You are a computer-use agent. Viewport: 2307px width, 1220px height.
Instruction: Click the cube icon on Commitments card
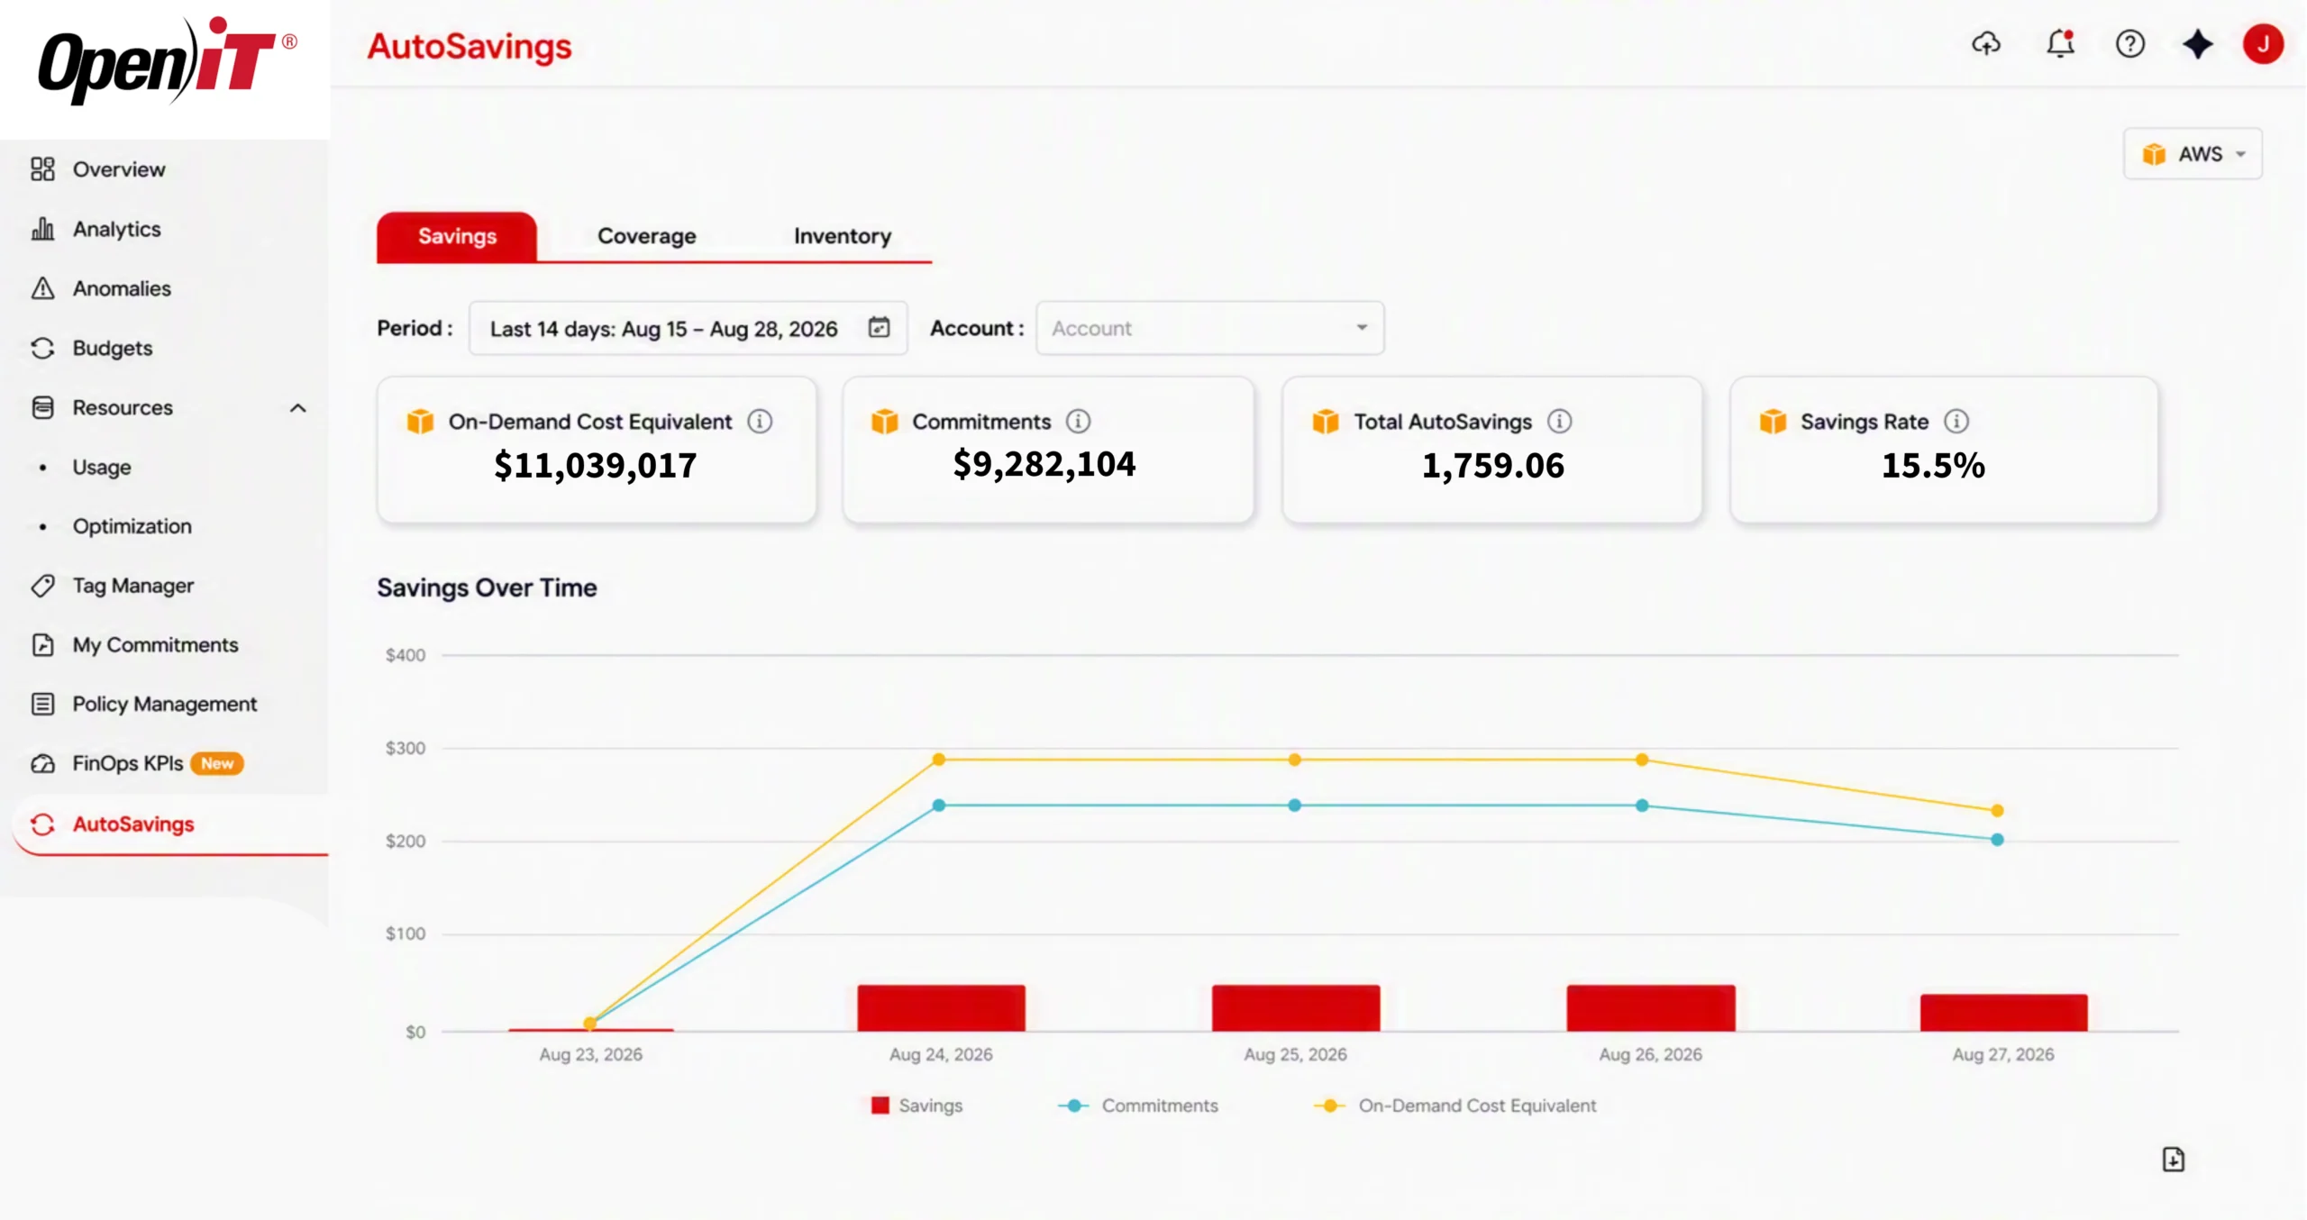[x=884, y=421]
